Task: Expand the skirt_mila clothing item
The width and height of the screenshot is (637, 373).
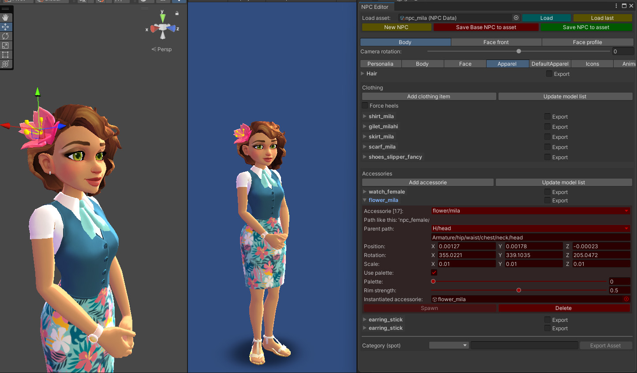Action: 365,137
